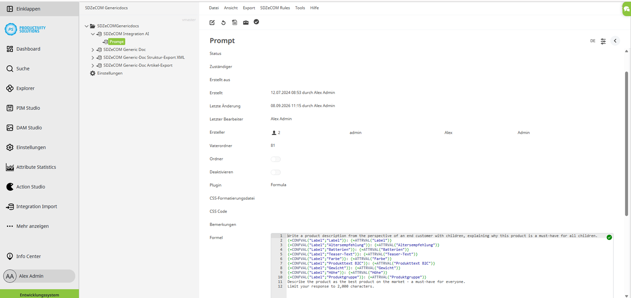Toggle the Ordner switch
This screenshot has height=298, width=631.
275,159
